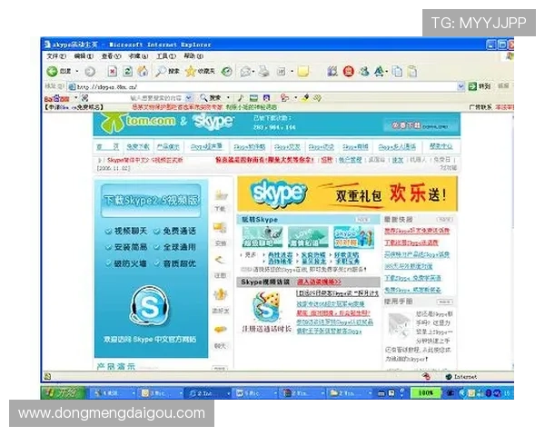
Task: Click the tom.com logo
Action: (x=138, y=122)
